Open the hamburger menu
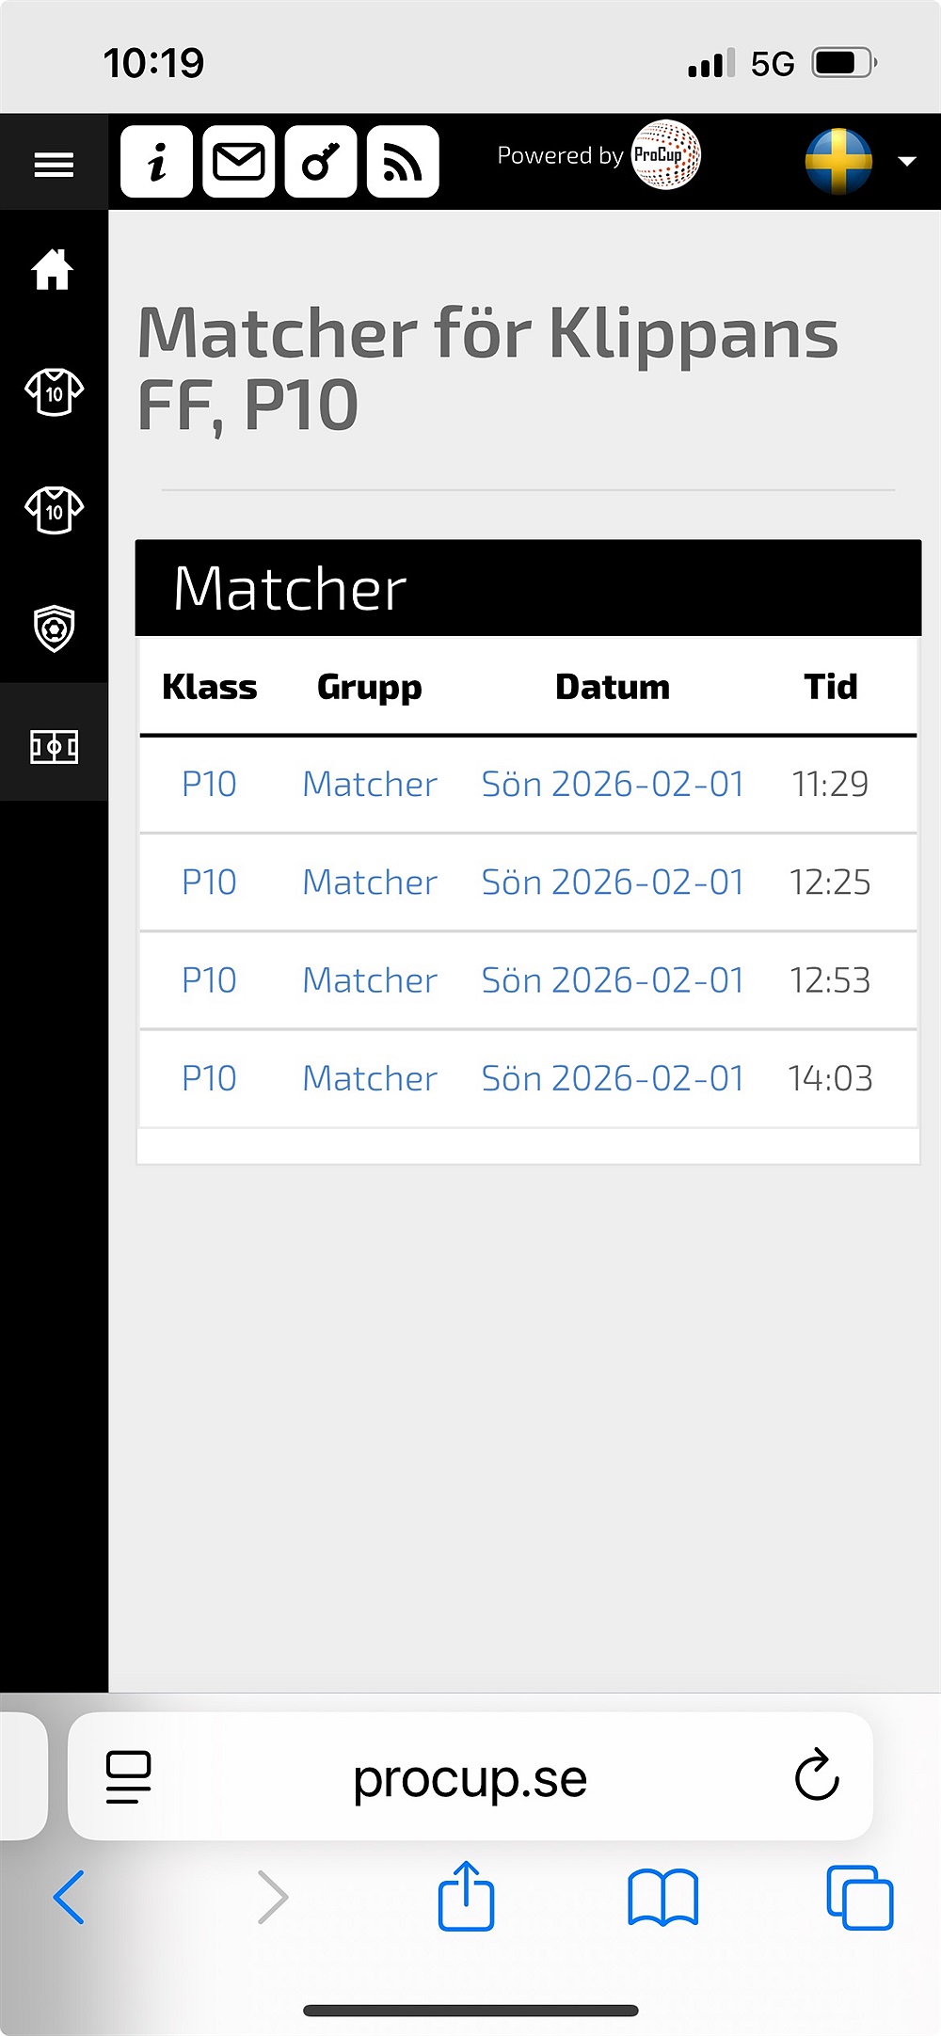The width and height of the screenshot is (941, 2036). pyautogui.click(x=54, y=165)
